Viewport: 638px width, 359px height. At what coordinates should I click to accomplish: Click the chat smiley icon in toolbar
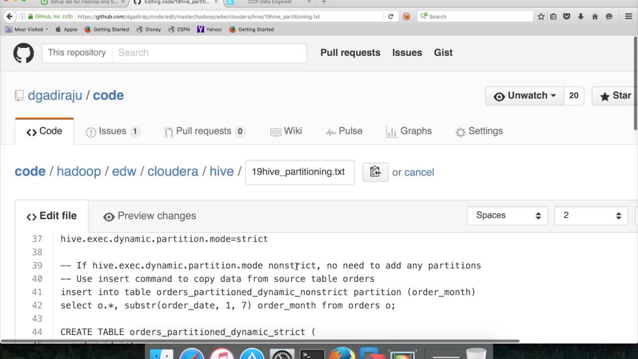(x=609, y=16)
